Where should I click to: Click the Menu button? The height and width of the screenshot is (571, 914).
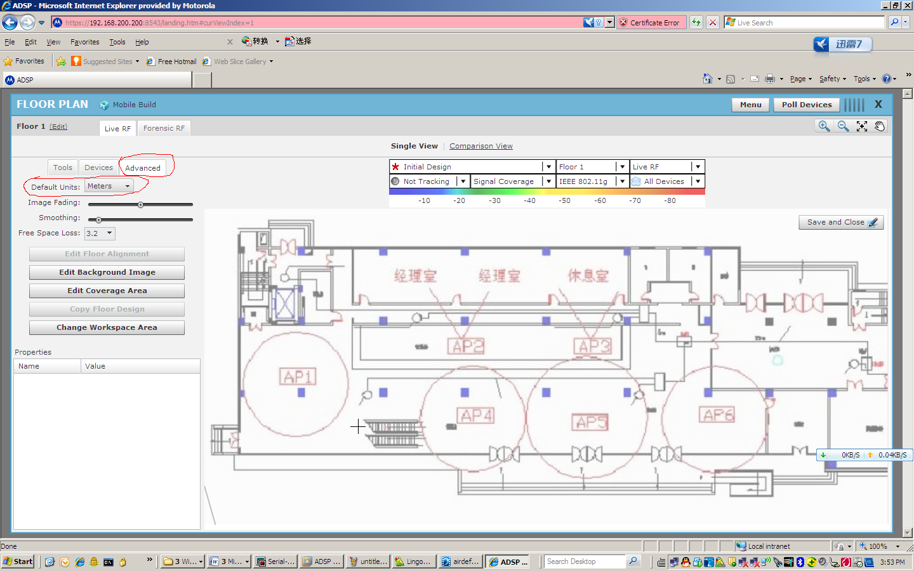pos(751,105)
